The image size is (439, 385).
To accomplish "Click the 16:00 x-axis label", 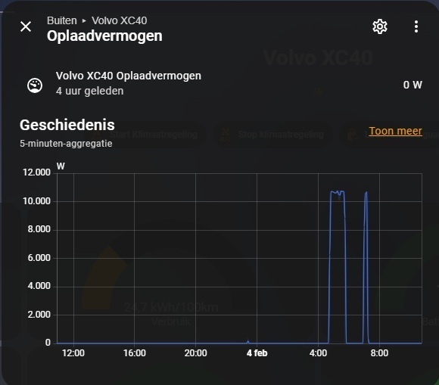I will pos(135,353).
